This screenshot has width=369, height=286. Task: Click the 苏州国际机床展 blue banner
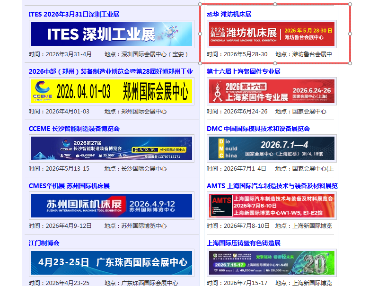[112, 206]
